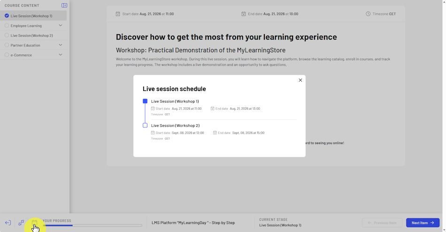The width and height of the screenshot is (446, 232).
Task: Click course title LMS Platform "MyLearningDay" - Step by Step
Action: click(x=193, y=223)
